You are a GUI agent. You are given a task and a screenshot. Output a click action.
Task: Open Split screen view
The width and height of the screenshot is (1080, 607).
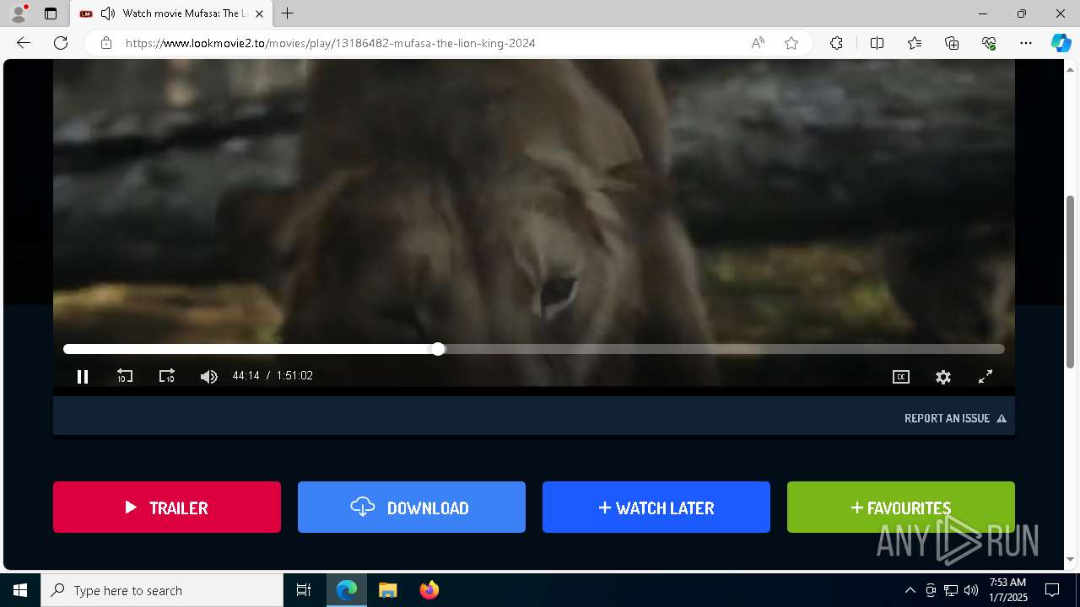click(877, 43)
